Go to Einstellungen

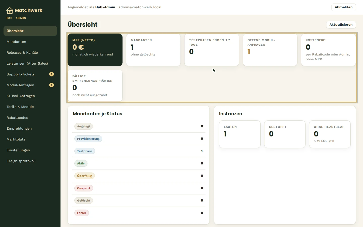[x=30, y=150]
